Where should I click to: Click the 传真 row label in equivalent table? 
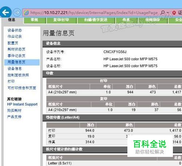click(52, 142)
